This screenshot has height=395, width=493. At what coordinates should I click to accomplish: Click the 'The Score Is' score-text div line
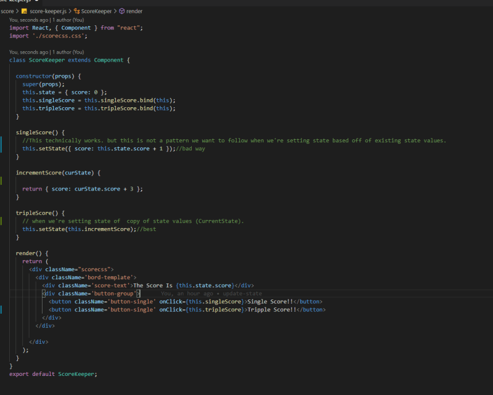tap(148, 285)
